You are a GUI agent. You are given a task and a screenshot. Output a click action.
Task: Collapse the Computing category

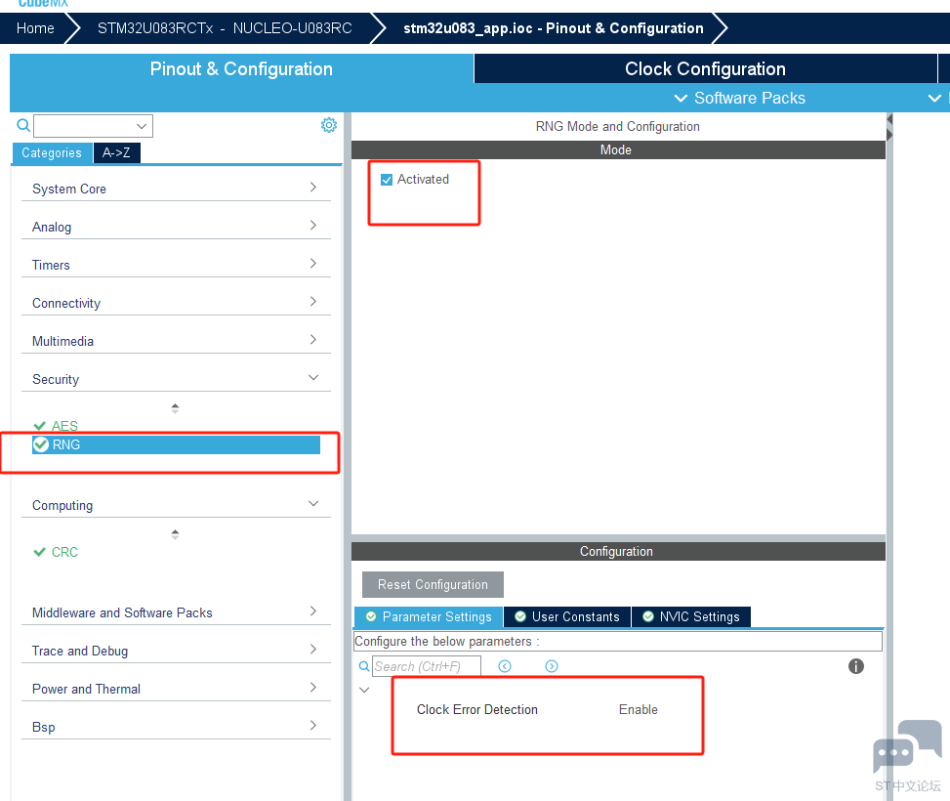(176, 505)
